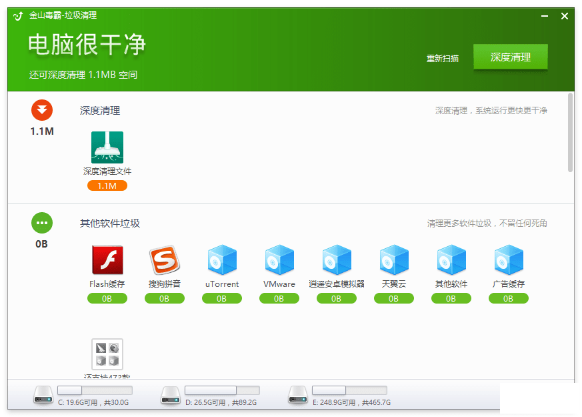Click the 0B badge under 其他软件
Image resolution: width=582 pixels, height=417 pixels.
point(451,298)
